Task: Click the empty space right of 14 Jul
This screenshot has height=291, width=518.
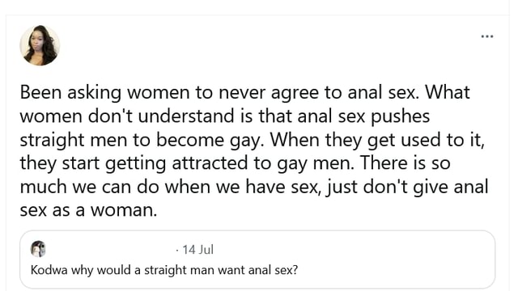Action: pos(352,250)
